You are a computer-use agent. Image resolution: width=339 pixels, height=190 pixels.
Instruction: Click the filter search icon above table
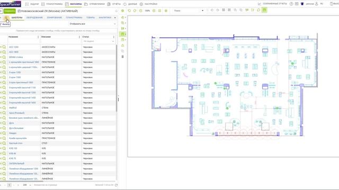(x=6, y=17)
